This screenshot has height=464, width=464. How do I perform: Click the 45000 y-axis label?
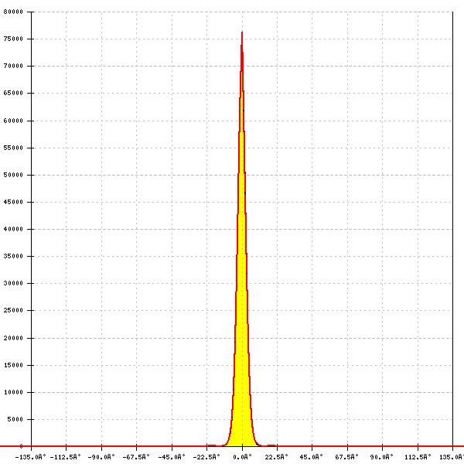click(13, 202)
